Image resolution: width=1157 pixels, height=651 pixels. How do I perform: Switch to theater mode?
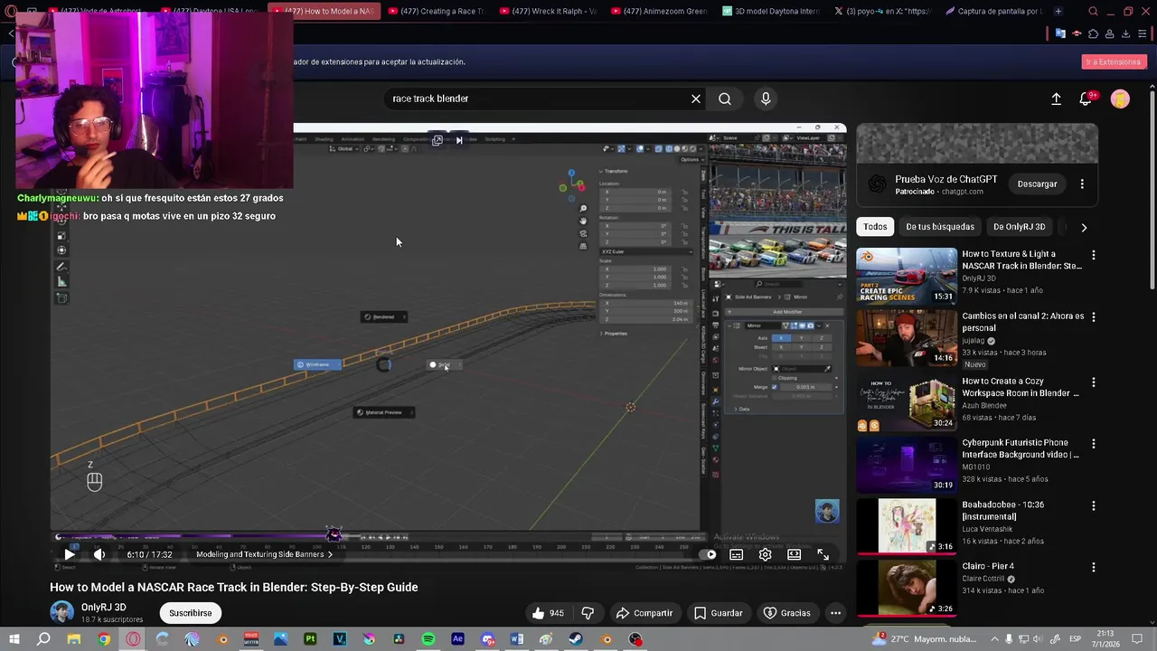point(794,554)
